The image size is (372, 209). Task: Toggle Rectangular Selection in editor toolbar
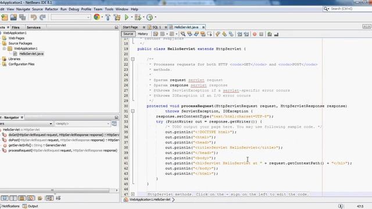[x=209, y=34]
